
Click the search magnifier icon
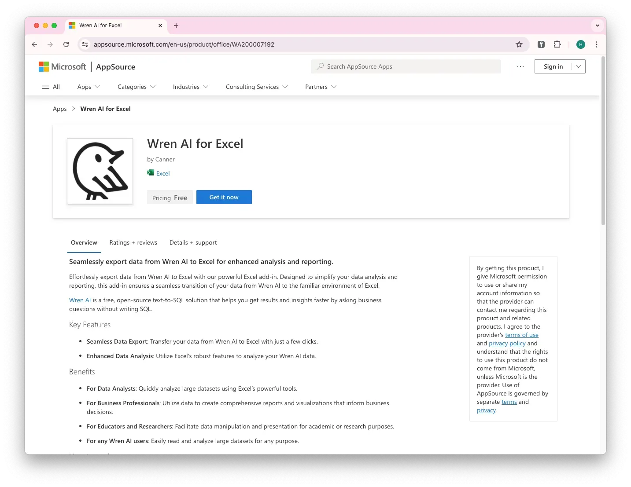coord(320,66)
